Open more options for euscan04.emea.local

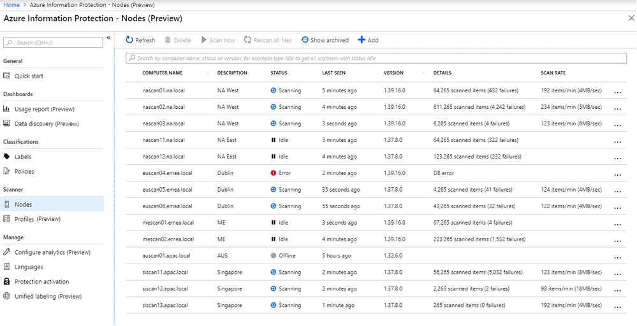pos(617,175)
